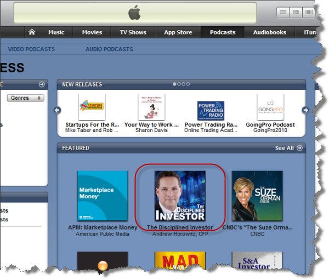Viewport: 329px width, 280px height.
Task: Open the Genres dropdown
Action: 26,98
